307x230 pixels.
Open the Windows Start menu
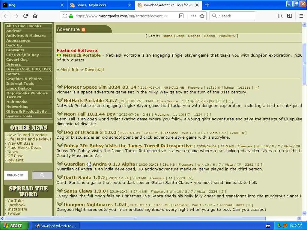coord(14,226)
